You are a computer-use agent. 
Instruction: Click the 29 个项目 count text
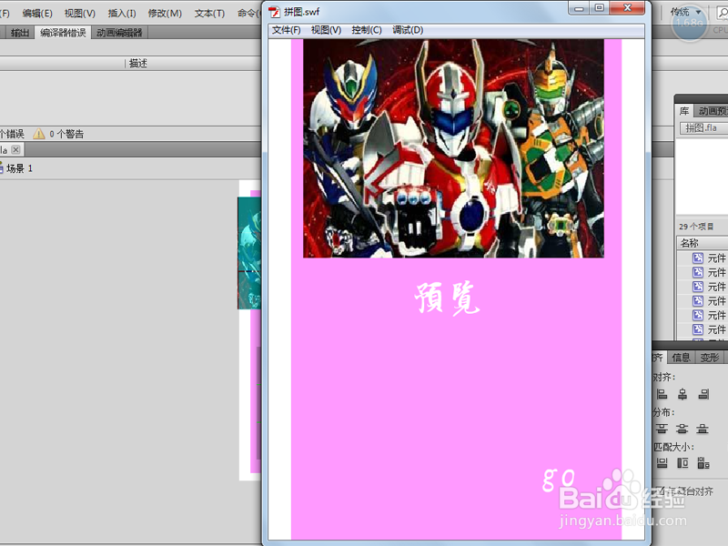(x=696, y=227)
